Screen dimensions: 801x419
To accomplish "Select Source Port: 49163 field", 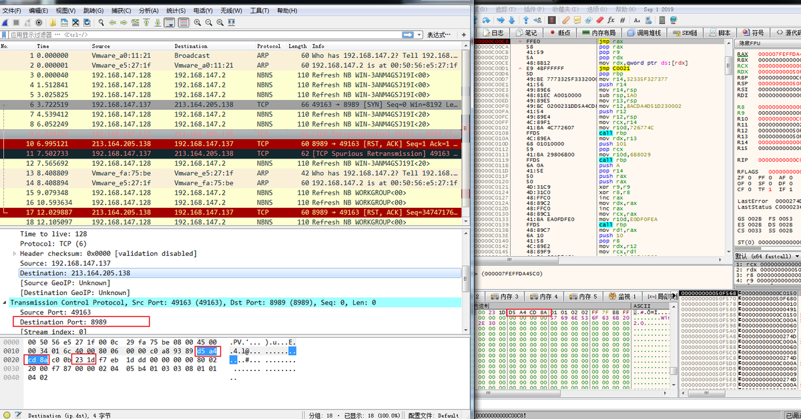I will (55, 312).
